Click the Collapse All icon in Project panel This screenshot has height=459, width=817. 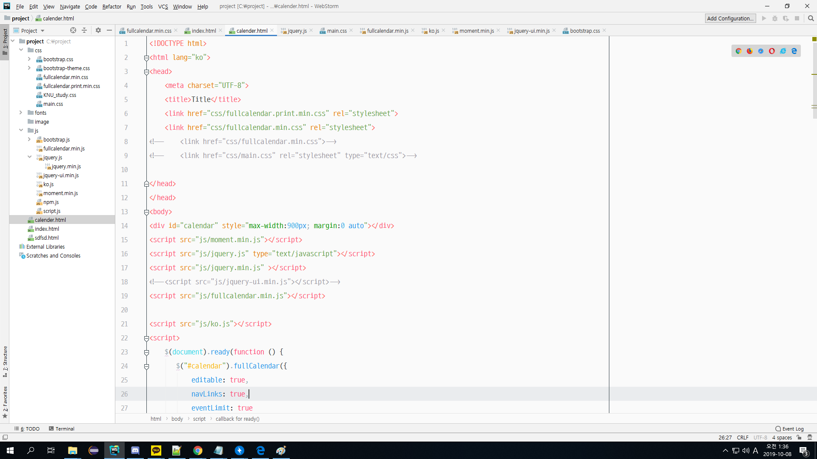(84, 30)
